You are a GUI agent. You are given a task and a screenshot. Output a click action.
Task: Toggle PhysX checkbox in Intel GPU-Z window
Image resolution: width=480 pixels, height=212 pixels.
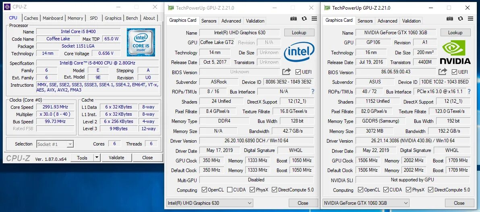[x=252, y=190]
